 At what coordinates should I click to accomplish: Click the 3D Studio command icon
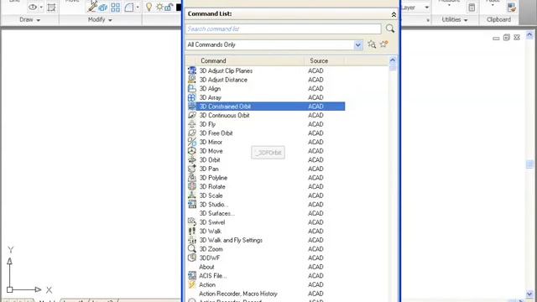(x=192, y=204)
